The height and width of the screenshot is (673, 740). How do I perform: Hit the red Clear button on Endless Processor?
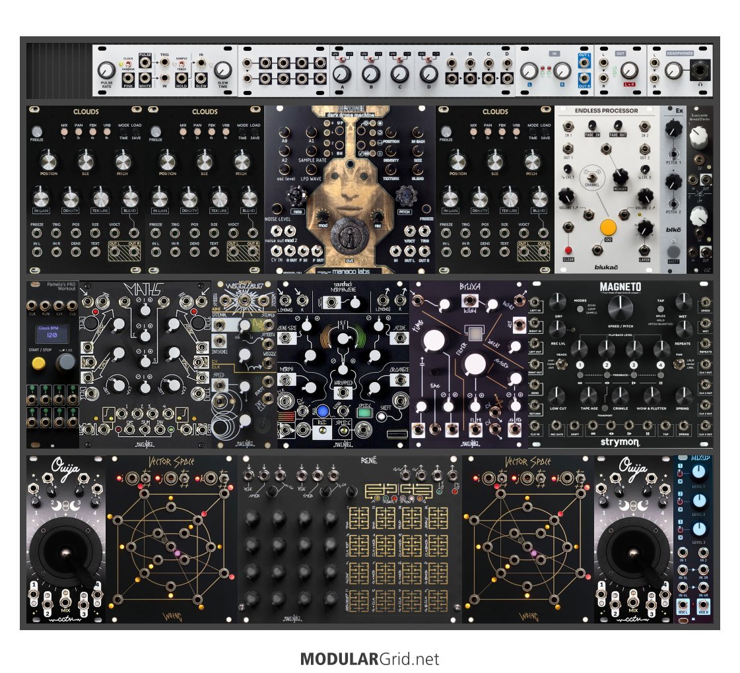pos(568,250)
